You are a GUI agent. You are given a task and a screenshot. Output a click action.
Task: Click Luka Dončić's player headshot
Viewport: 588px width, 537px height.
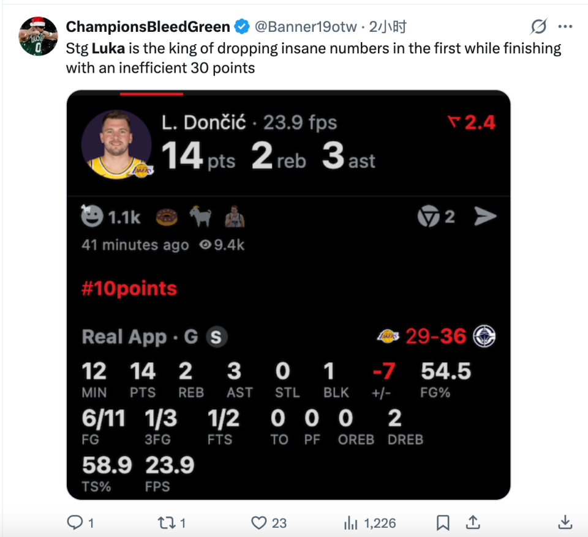pyautogui.click(x=116, y=144)
